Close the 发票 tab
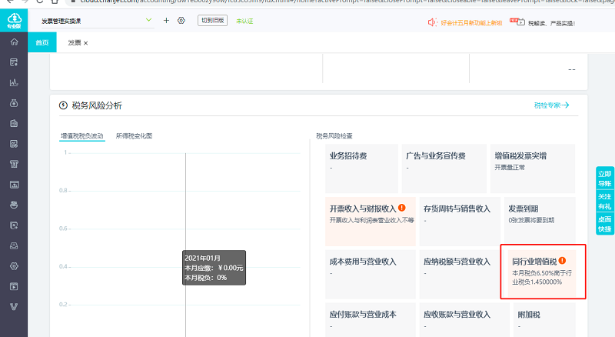The image size is (615, 337). [x=86, y=43]
